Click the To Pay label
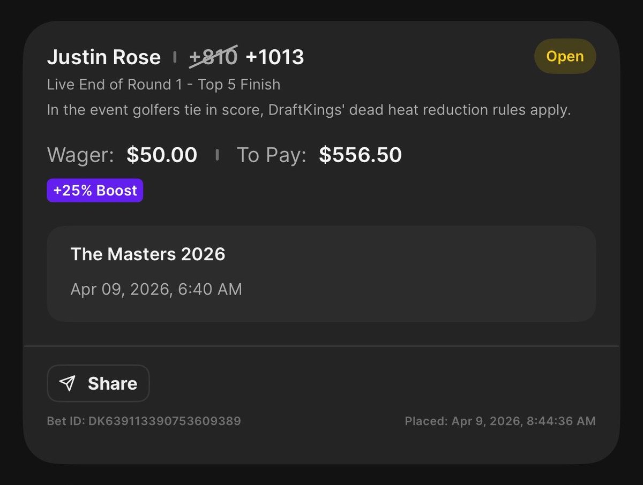The image size is (643, 485). click(272, 155)
